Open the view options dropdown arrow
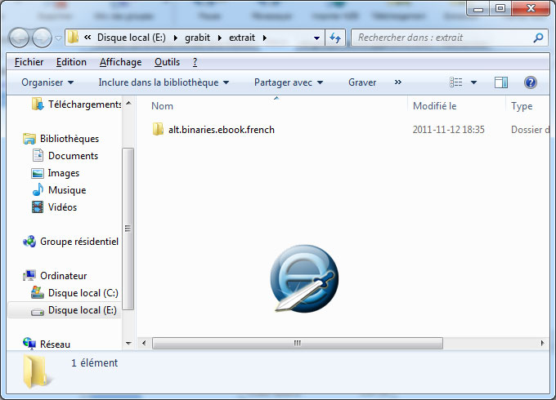 pos(473,82)
